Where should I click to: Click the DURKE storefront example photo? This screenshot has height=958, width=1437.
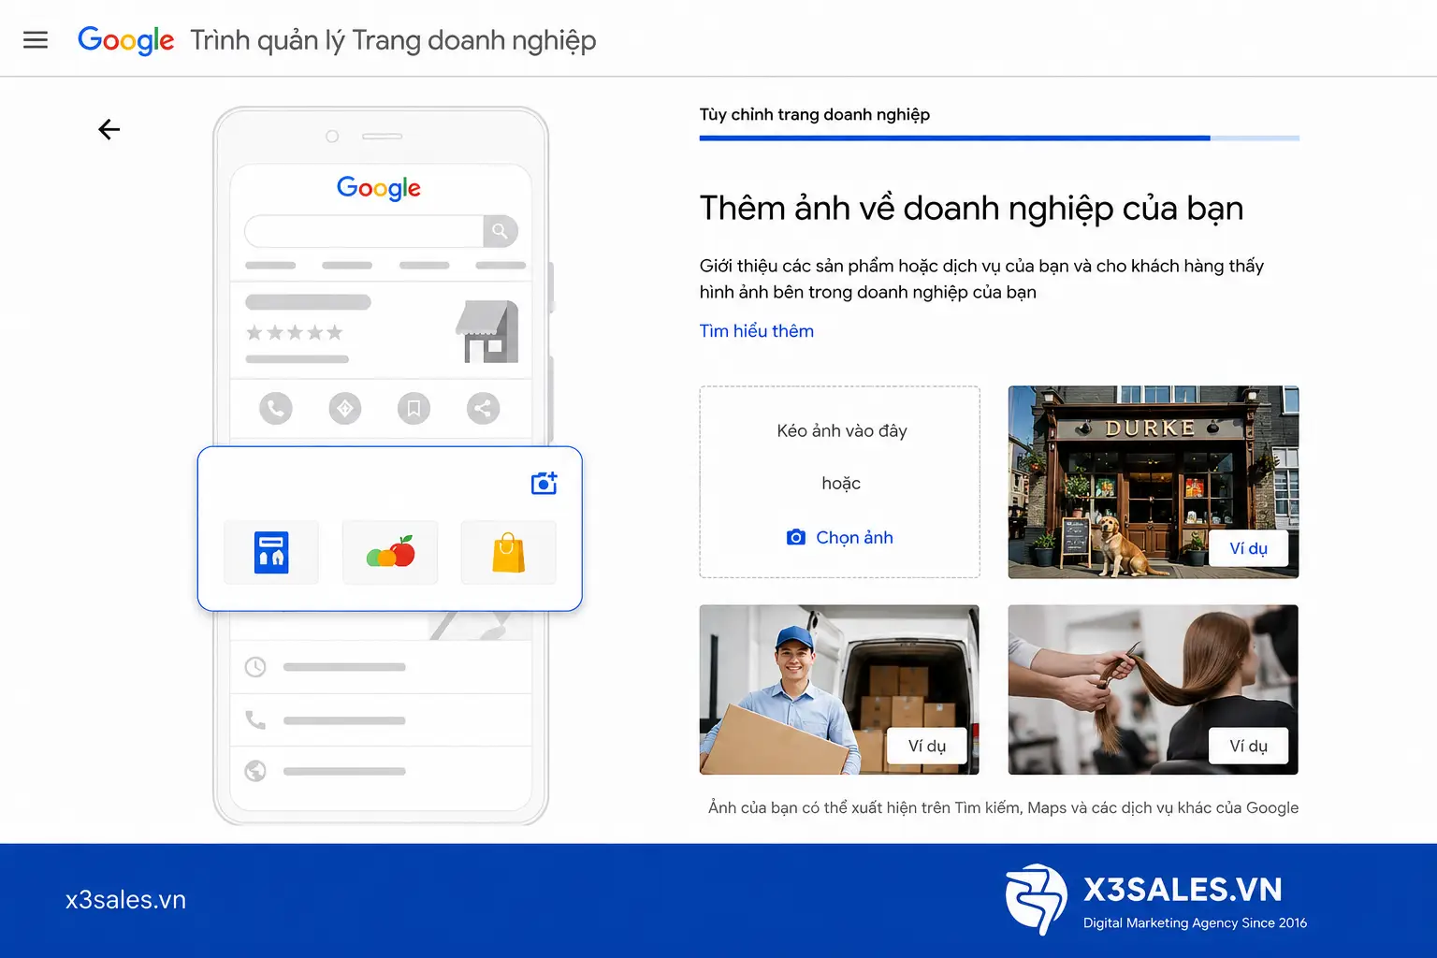coord(1154,482)
